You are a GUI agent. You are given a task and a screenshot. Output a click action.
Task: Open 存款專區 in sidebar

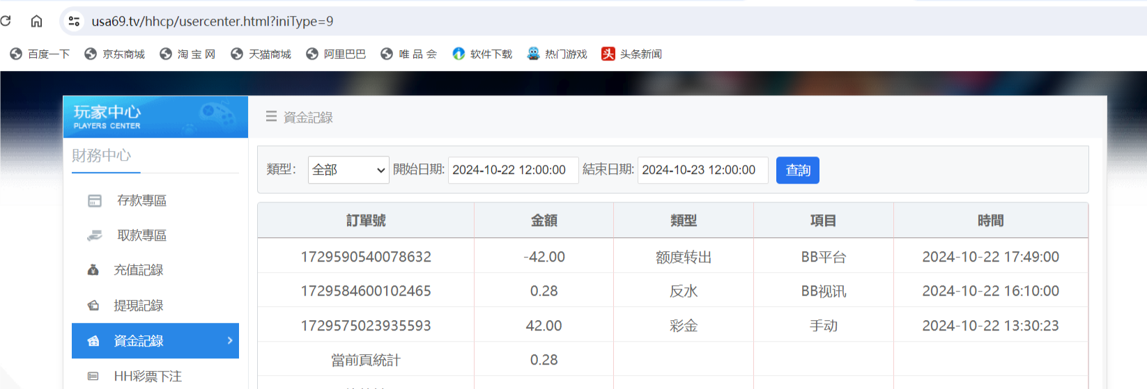pyautogui.click(x=141, y=200)
